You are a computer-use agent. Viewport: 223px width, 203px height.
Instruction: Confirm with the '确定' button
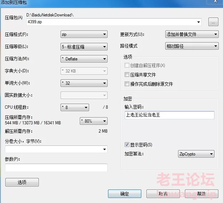click(125, 194)
